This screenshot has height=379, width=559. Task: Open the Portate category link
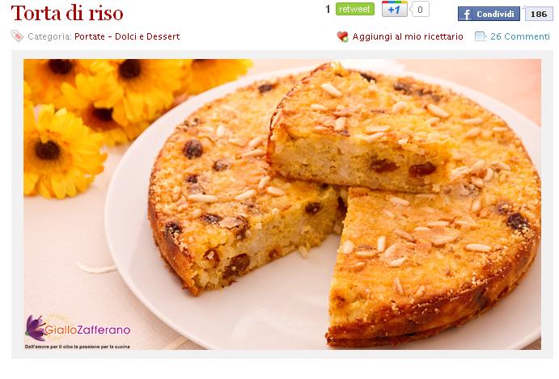tap(90, 36)
